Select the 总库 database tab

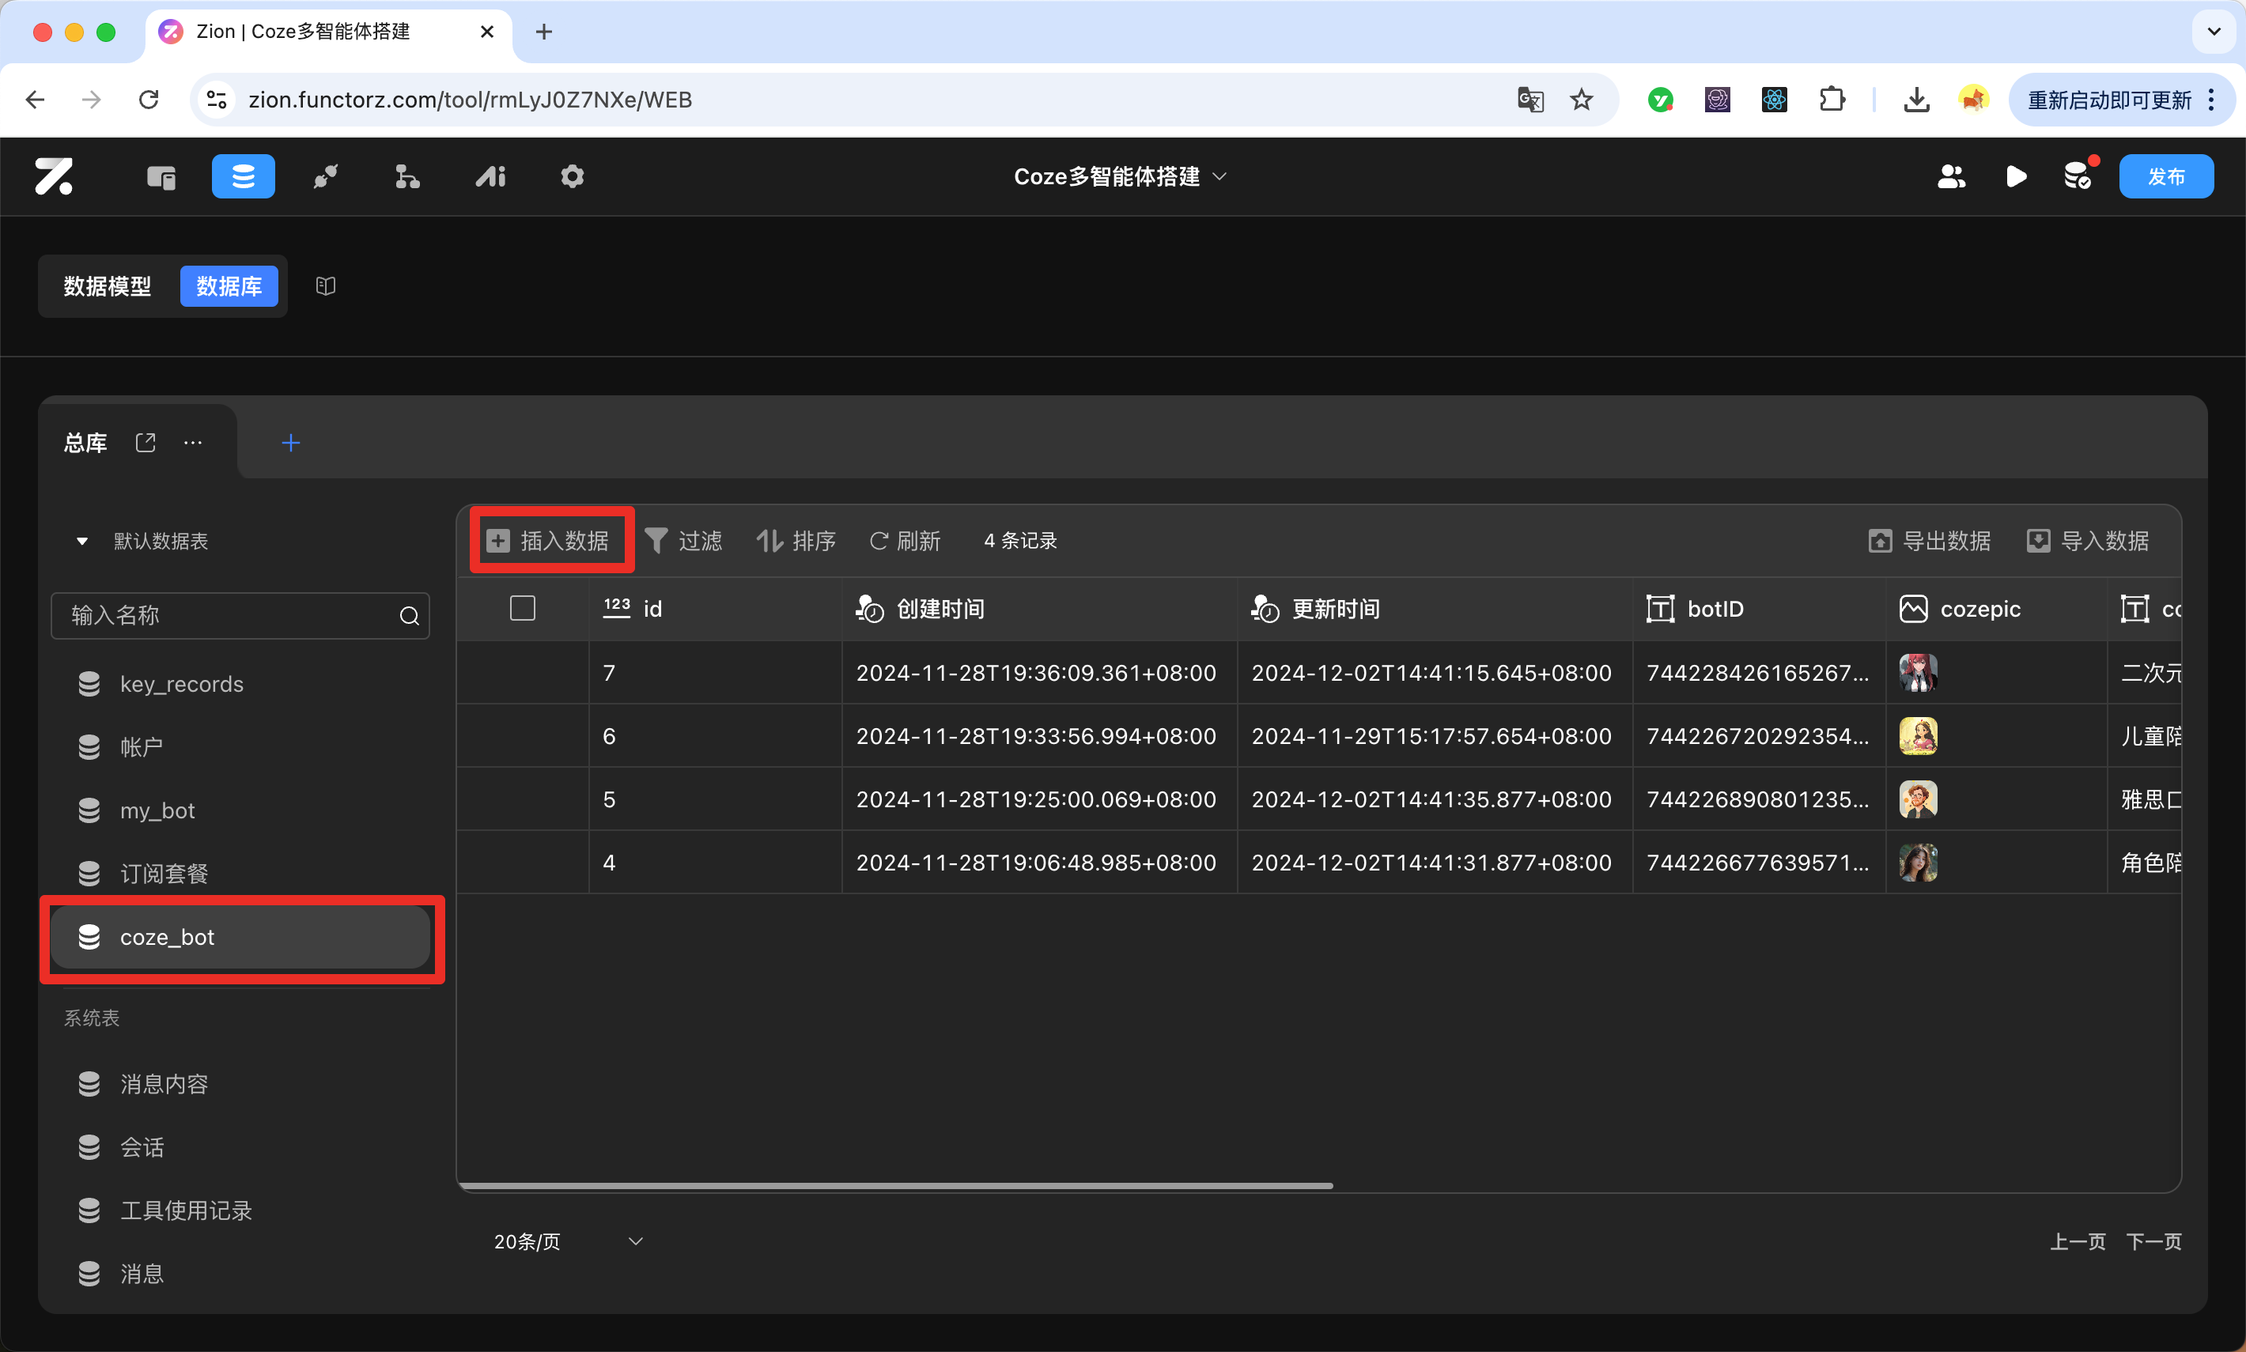(x=85, y=443)
